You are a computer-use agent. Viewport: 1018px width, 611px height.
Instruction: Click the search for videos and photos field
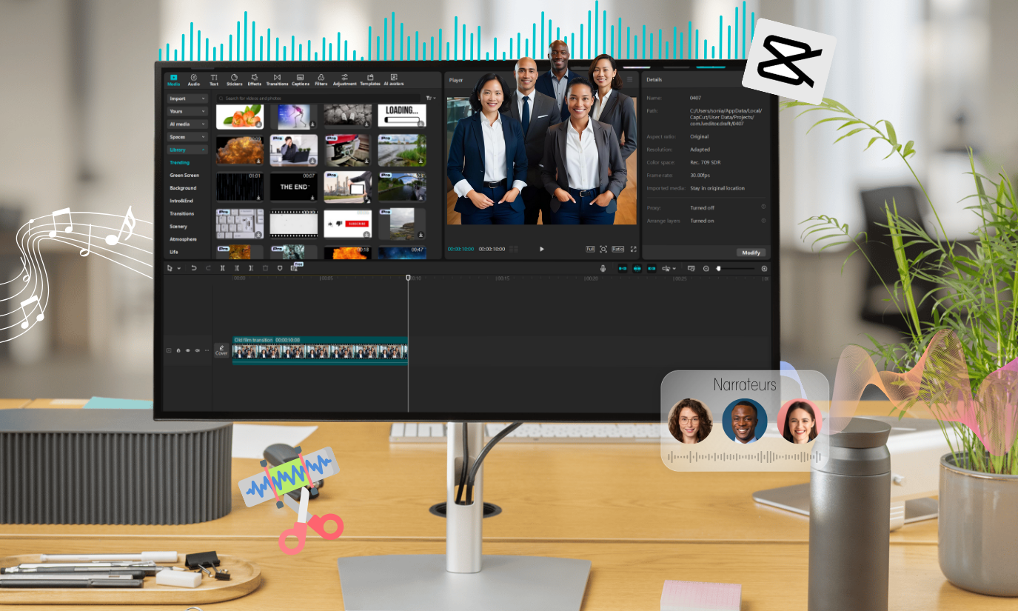[x=318, y=99]
